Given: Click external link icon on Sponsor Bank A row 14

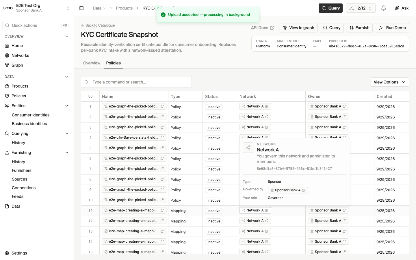Looking at the screenshot, I should click(344, 242).
